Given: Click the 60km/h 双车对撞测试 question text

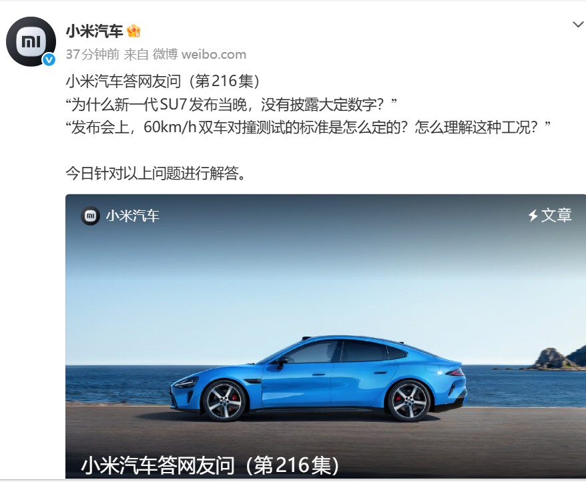Looking at the screenshot, I should point(308,127).
